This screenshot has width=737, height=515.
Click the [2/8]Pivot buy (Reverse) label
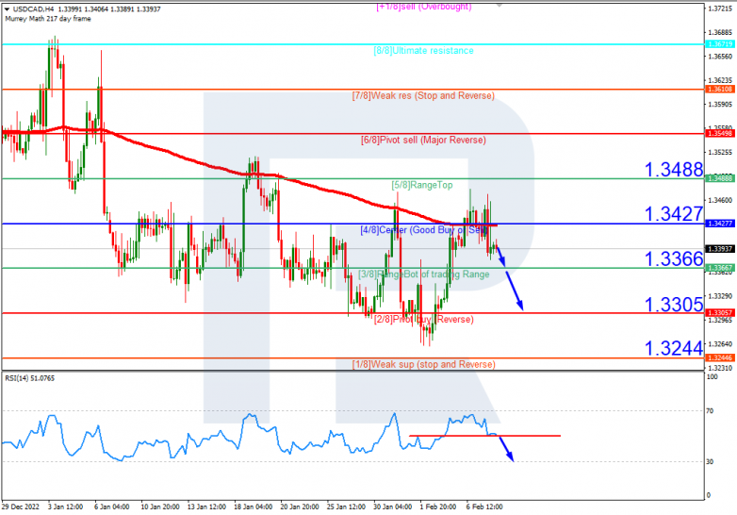click(423, 320)
